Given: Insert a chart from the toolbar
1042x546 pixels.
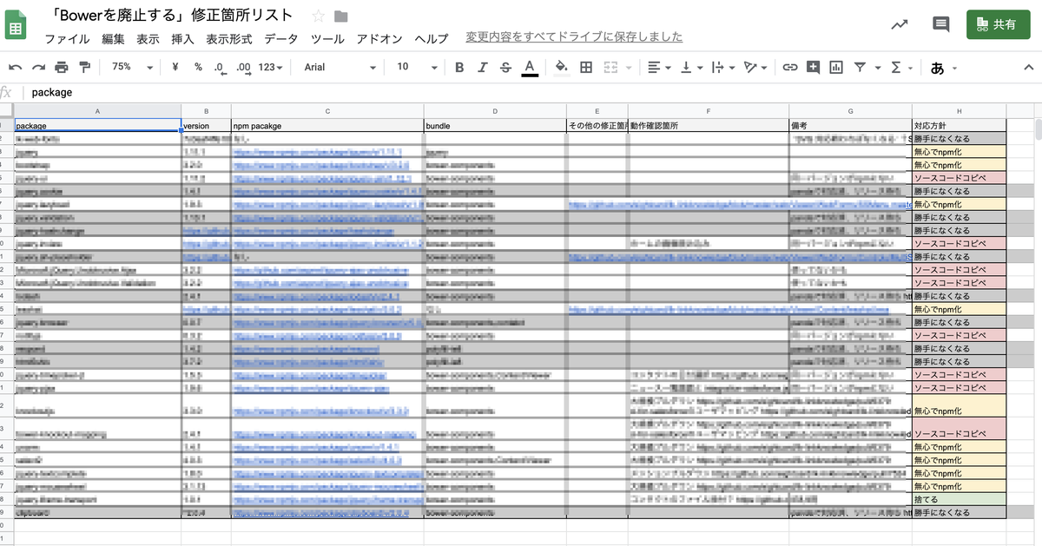Looking at the screenshot, I should pos(836,67).
